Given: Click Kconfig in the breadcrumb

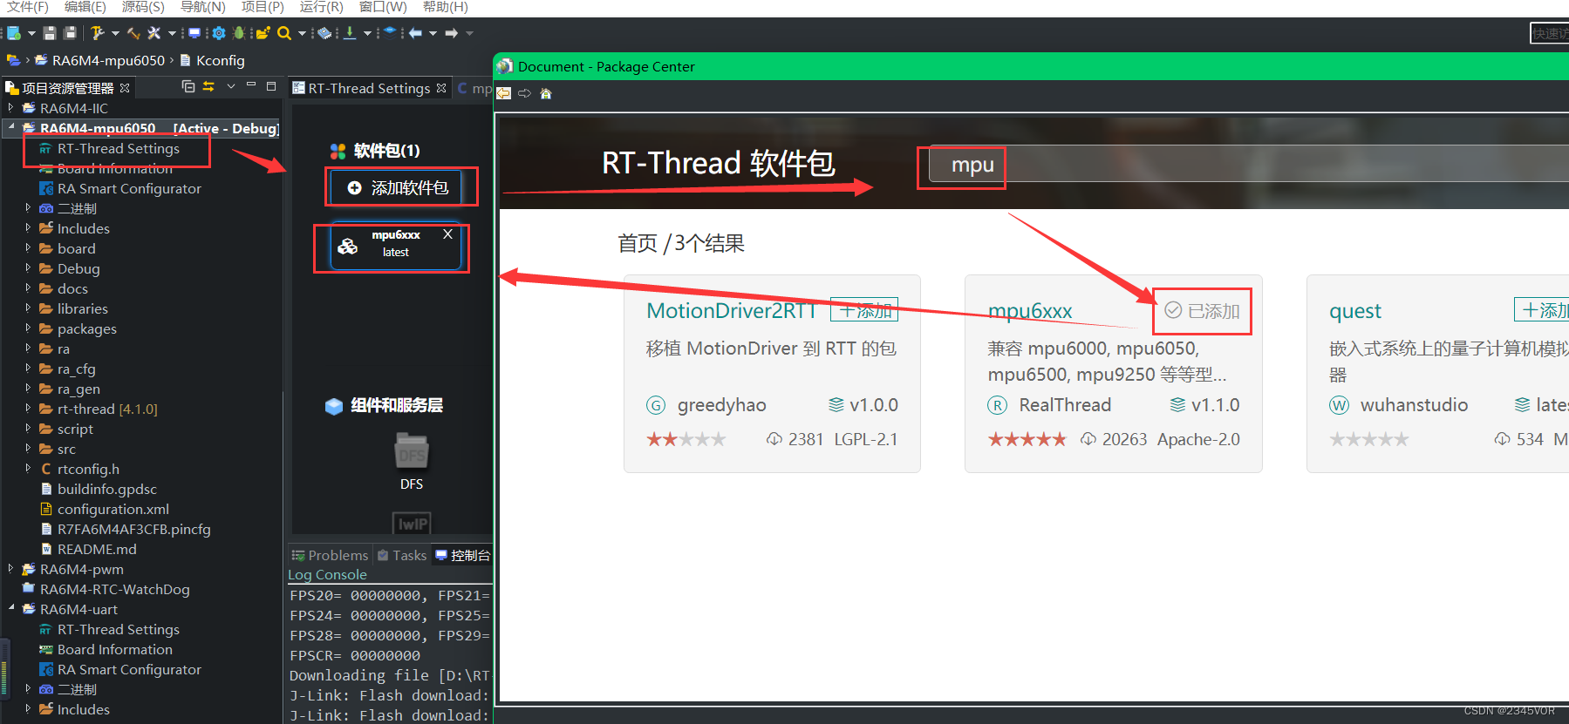Looking at the screenshot, I should click(220, 60).
